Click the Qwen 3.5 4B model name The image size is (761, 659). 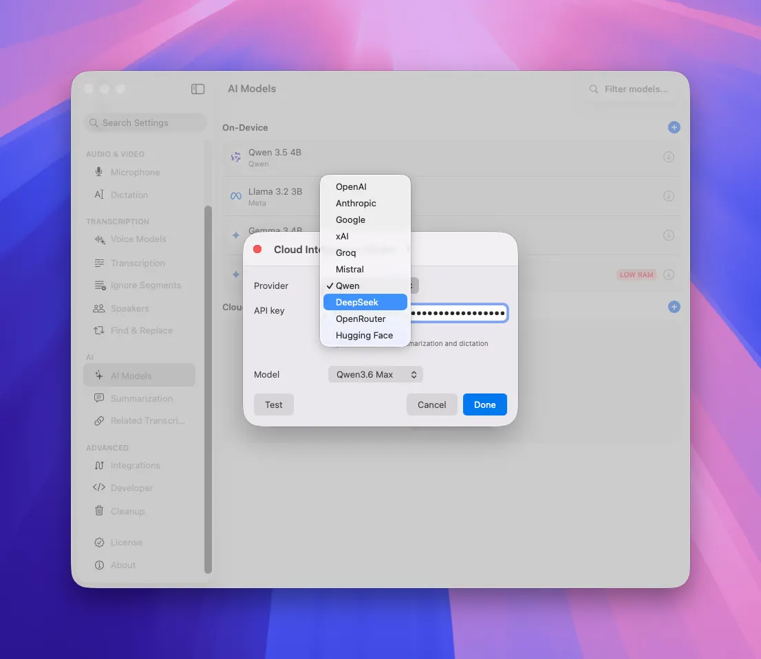(x=275, y=153)
